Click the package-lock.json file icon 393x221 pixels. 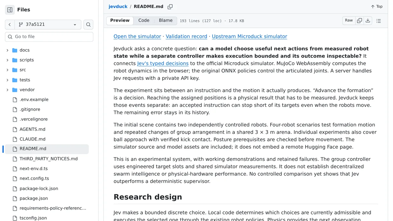coord(15,189)
